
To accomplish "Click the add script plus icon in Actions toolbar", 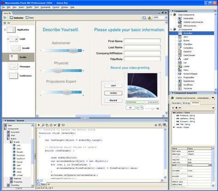I will [x=39, y=125].
